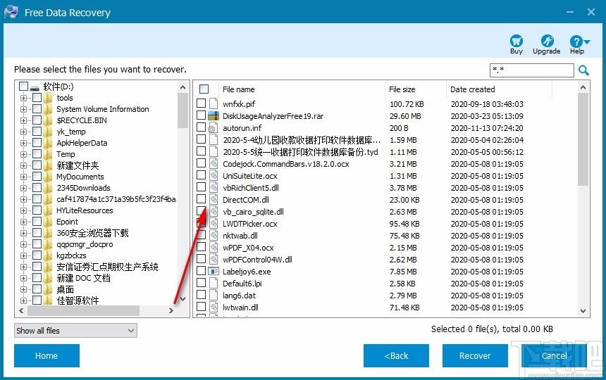Image resolution: width=606 pixels, height=380 pixels.
Task: Click the MyDocuments folder icon
Action: coord(48,177)
